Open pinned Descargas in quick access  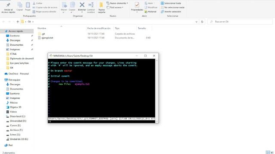click(15, 40)
